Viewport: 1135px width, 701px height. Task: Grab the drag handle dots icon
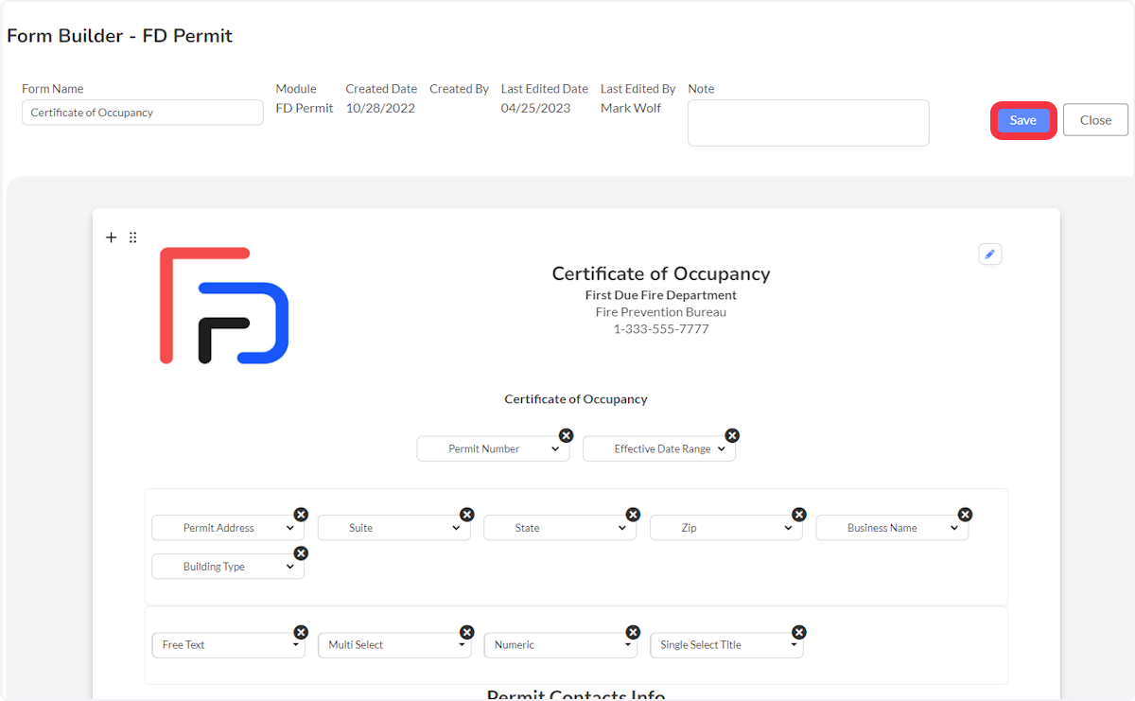coord(132,237)
